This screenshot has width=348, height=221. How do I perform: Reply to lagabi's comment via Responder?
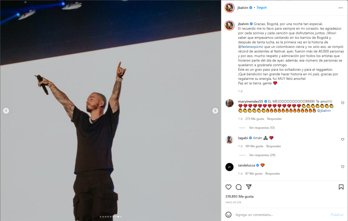click(274, 146)
